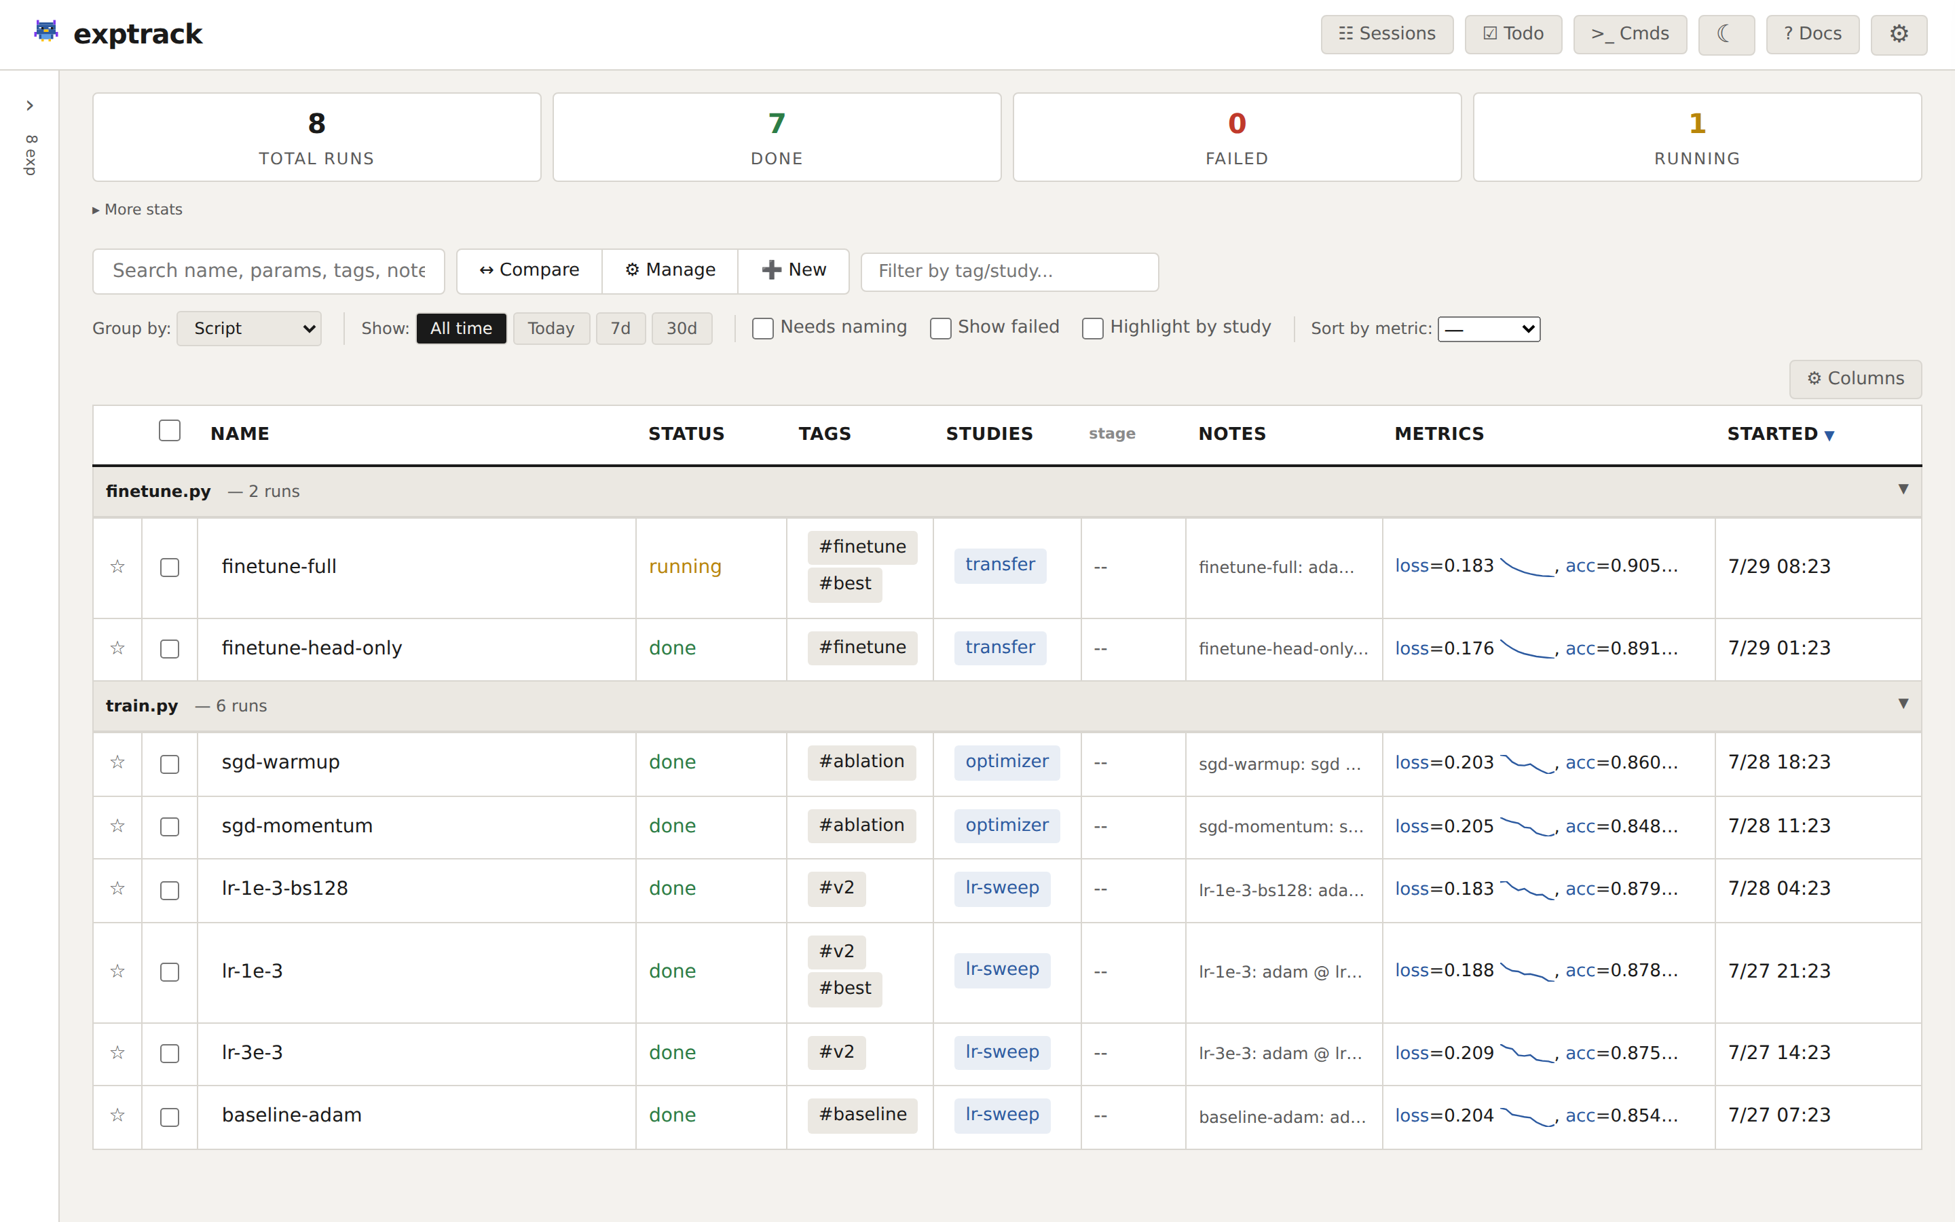Click loss sparkline for lr-1e-3
1955x1222 pixels.
[1527, 971]
